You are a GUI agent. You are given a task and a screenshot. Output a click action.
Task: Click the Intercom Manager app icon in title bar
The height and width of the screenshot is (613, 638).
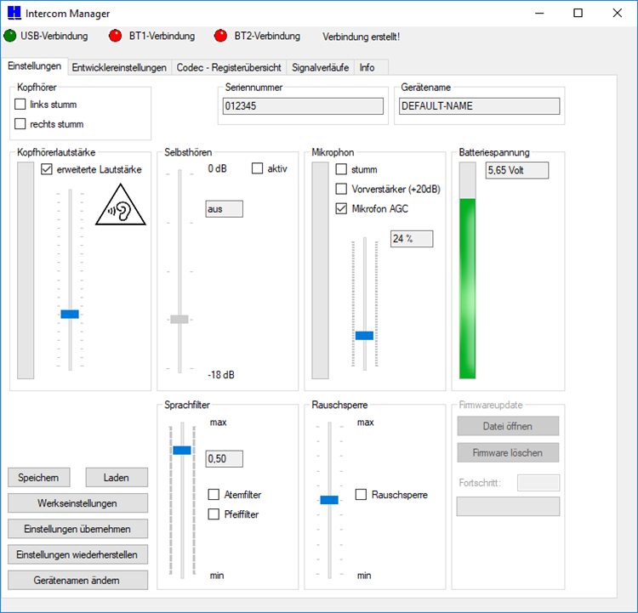[12, 14]
